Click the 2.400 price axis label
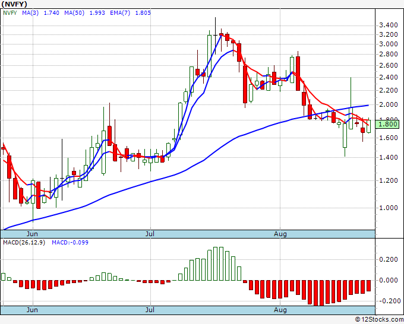This screenshot has height=324, width=404. pyautogui.click(x=389, y=77)
